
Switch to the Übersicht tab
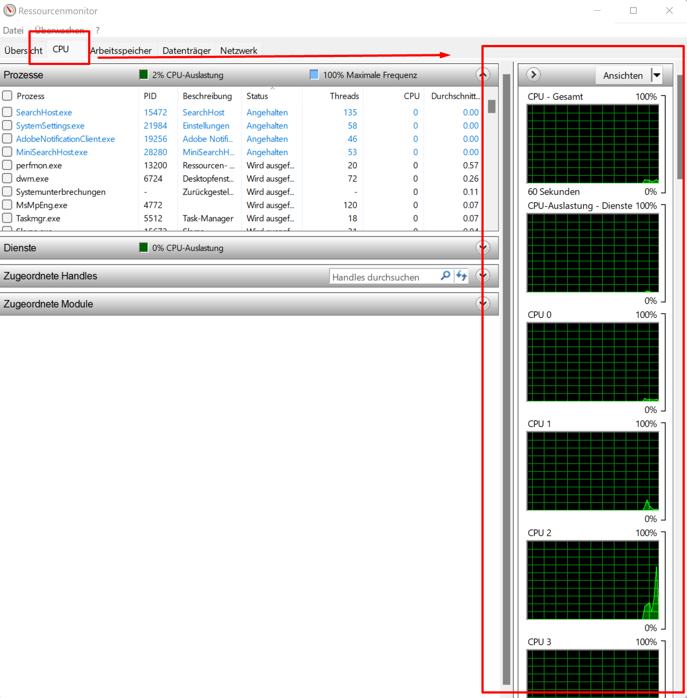pos(23,50)
